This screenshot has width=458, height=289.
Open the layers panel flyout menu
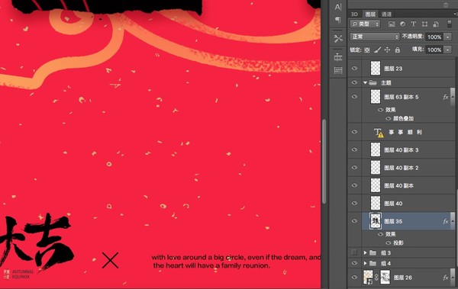[455, 14]
